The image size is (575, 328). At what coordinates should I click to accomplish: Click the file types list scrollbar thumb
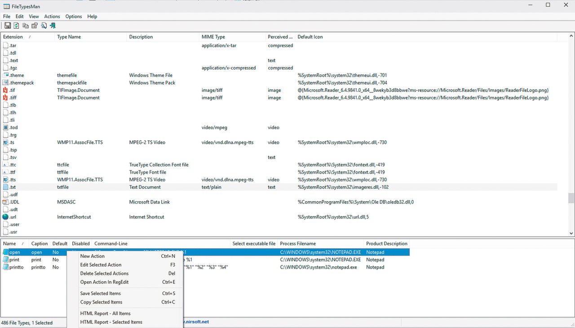tap(571, 198)
